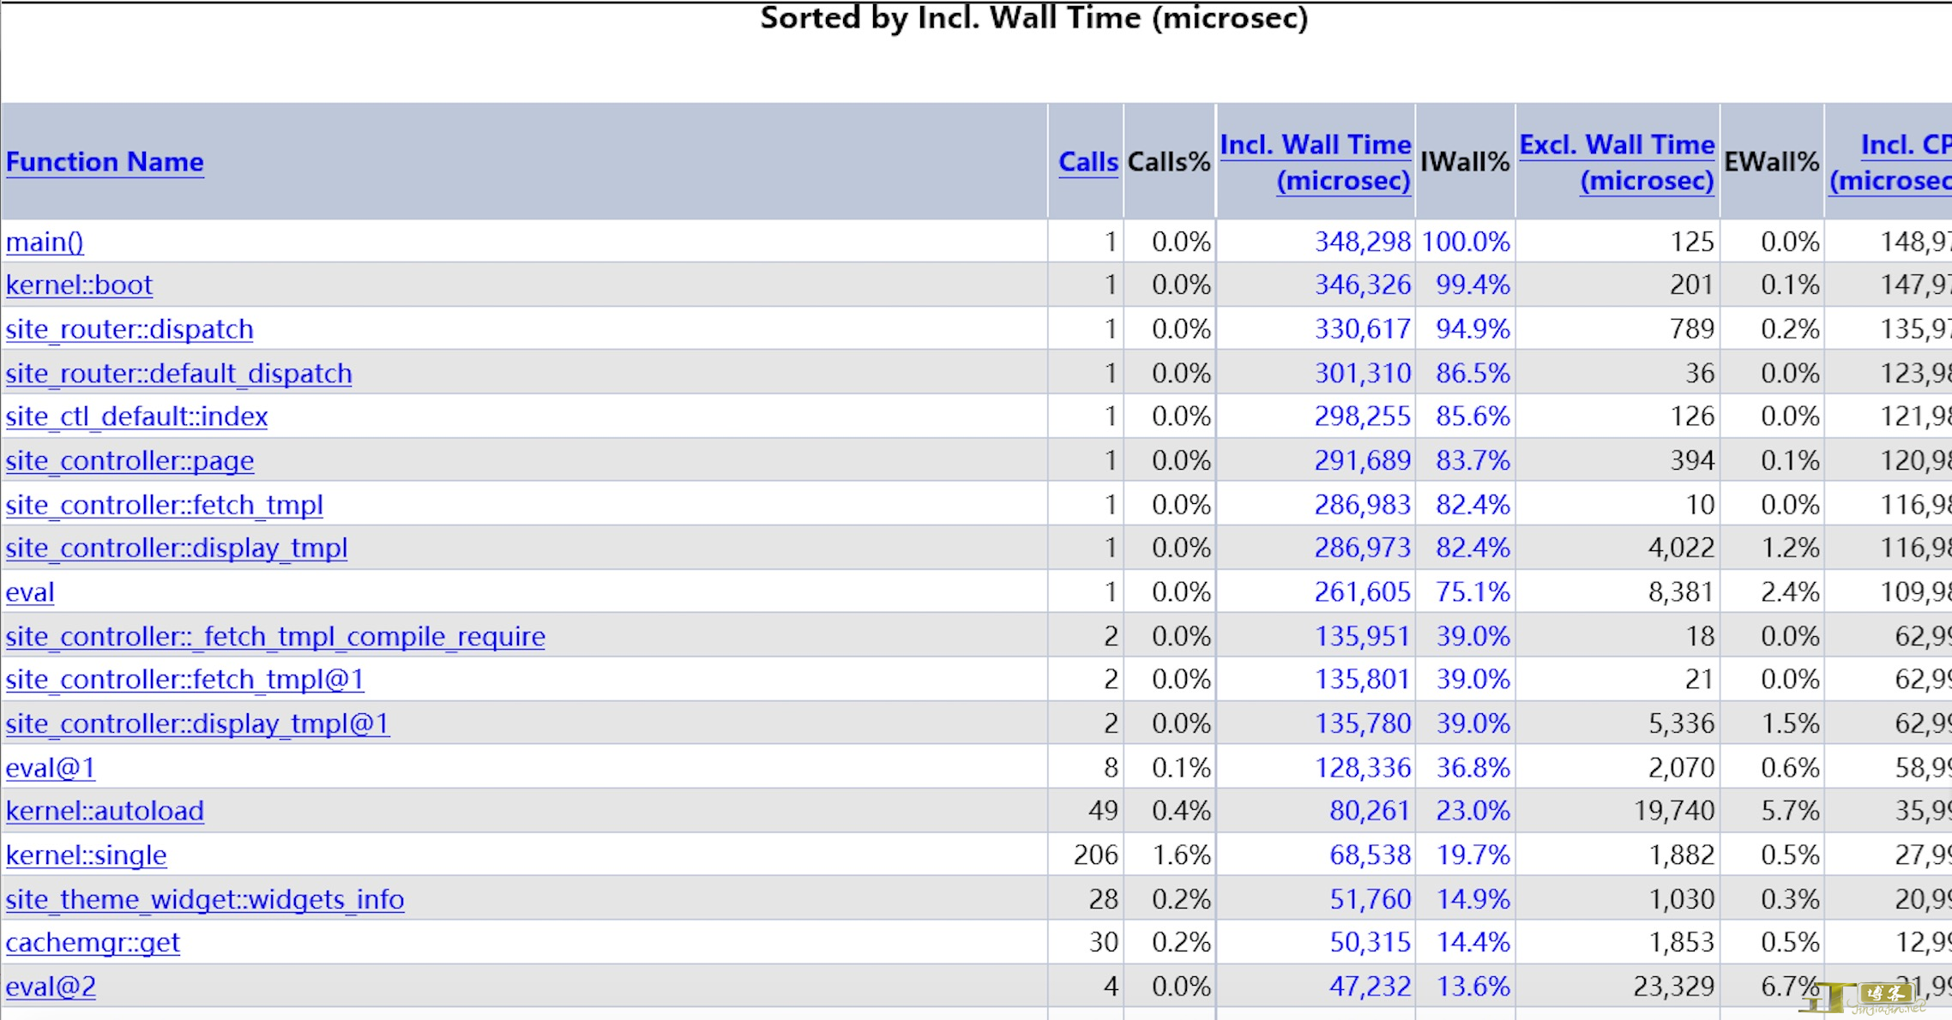Click site_controller::display_tmpl function link
Image resolution: width=1952 pixels, height=1020 pixels.
[x=176, y=549]
